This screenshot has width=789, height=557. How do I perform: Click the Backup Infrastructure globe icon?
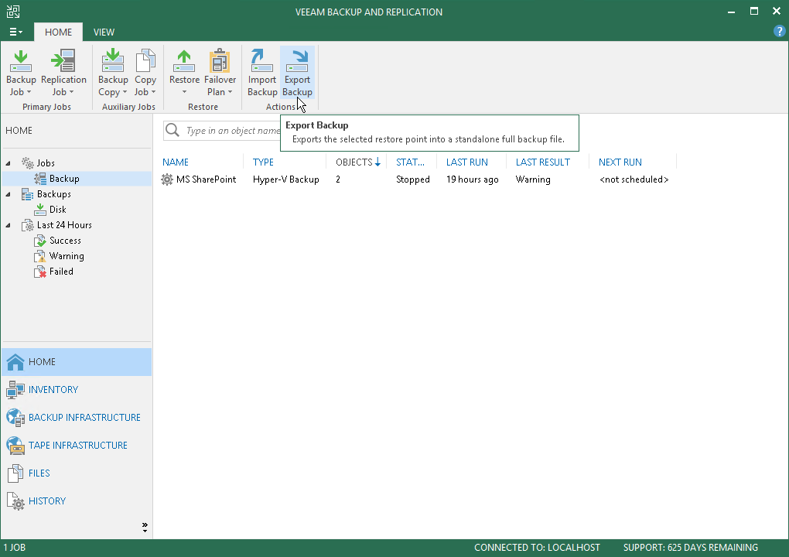click(15, 418)
